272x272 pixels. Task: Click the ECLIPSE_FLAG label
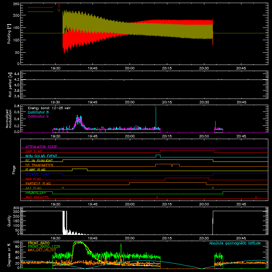click(x=37, y=174)
